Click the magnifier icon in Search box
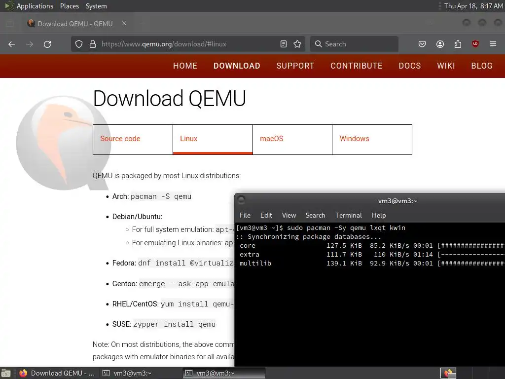This screenshot has width=505, height=379. [318, 44]
